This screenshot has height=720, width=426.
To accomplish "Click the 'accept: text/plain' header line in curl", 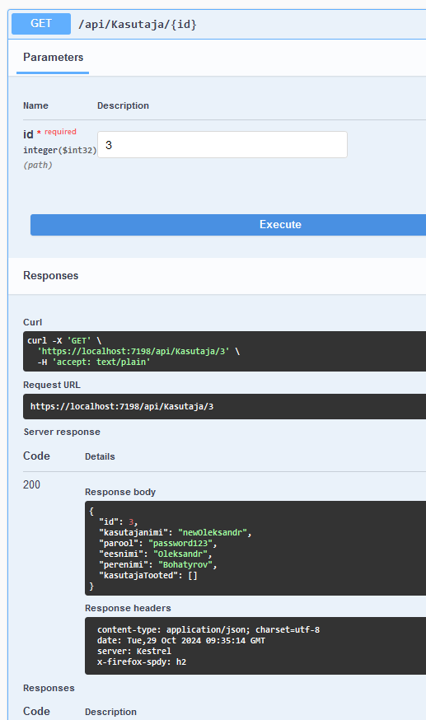I will click(94, 362).
